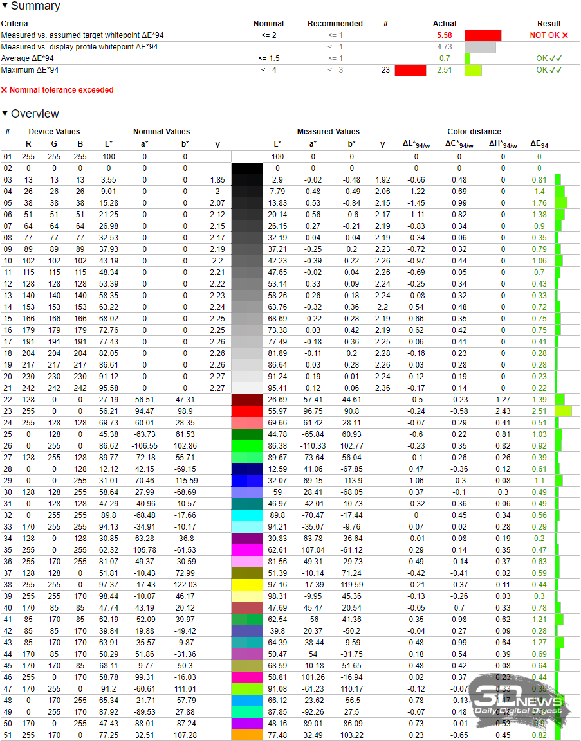Click the Measured Values column header
The width and height of the screenshot is (581, 741).
tap(328, 132)
